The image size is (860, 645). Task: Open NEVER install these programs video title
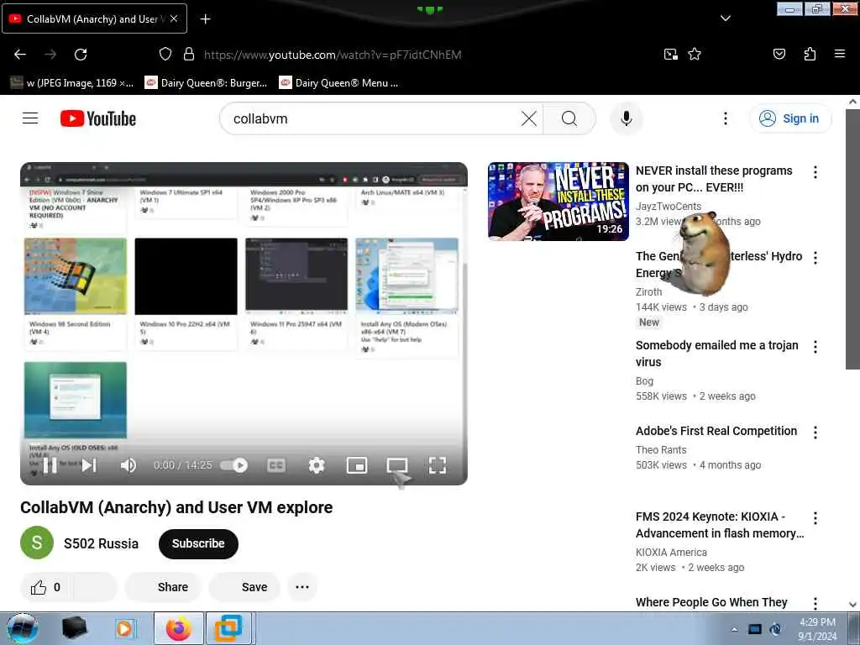(x=714, y=179)
